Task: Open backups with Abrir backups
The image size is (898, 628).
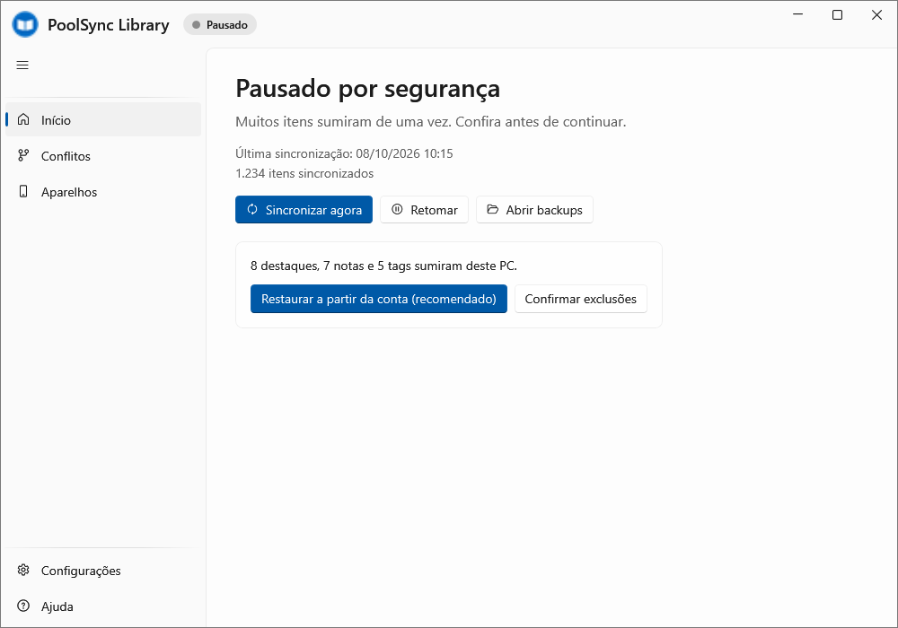Action: tap(534, 210)
